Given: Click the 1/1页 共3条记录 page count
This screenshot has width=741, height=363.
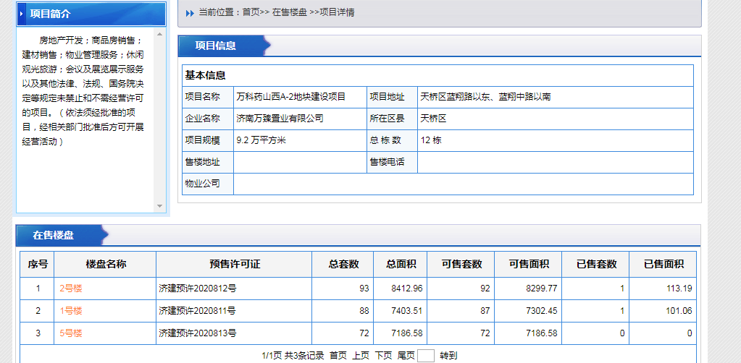Looking at the screenshot, I should 293,356.
